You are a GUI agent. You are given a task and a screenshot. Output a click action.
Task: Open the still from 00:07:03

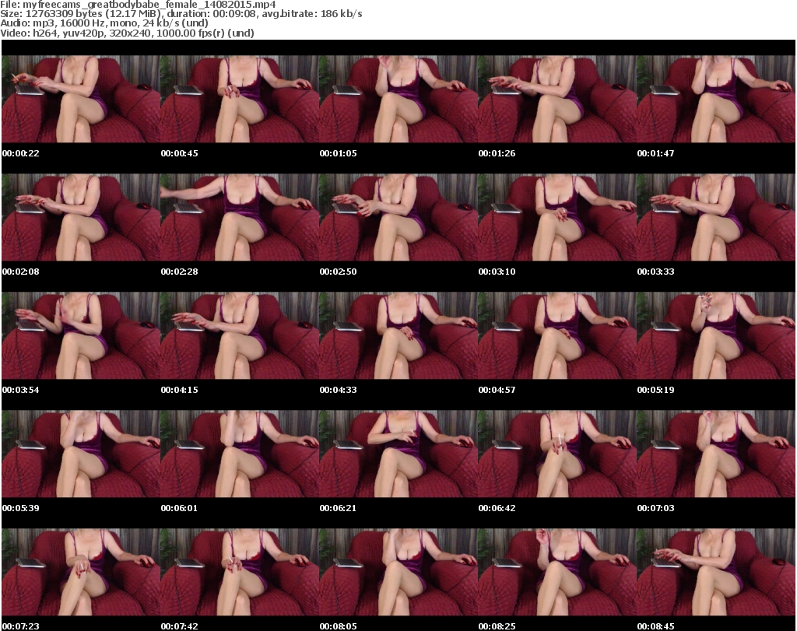tap(716, 454)
